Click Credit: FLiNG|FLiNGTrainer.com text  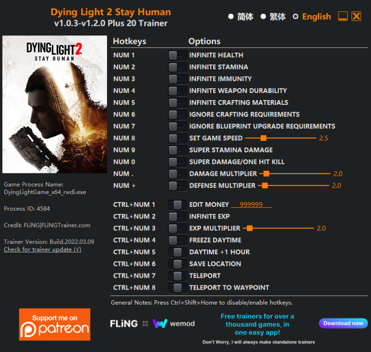(47, 225)
